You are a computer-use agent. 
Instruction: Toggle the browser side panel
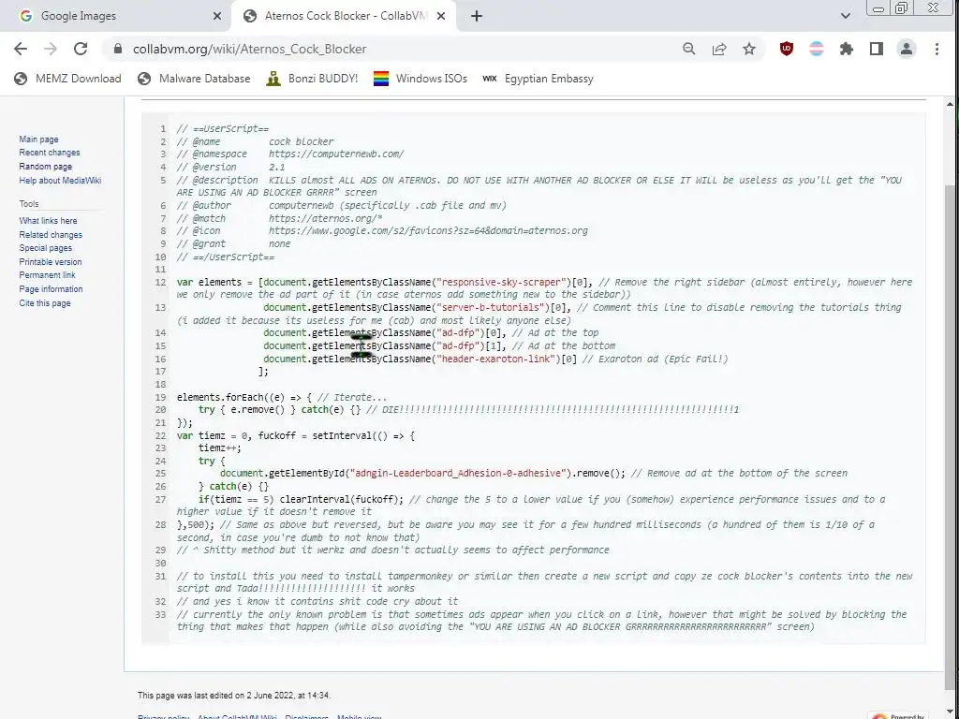[x=877, y=49]
